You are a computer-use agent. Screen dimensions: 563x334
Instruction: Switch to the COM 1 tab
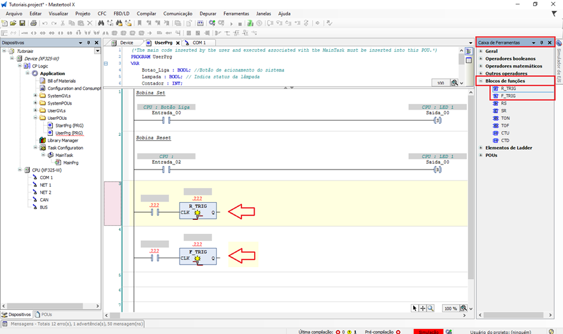point(199,43)
